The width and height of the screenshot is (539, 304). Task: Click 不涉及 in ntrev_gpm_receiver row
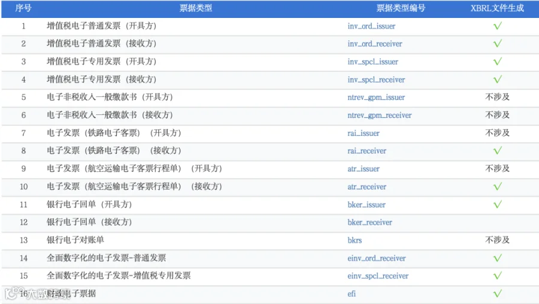click(497, 115)
